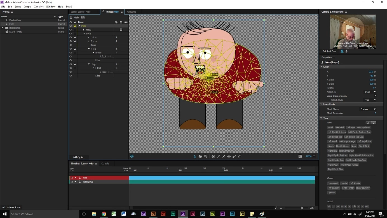The width and height of the screenshot is (387, 218).
Task: Open Photoshop from the taskbar
Action: pos(232,214)
